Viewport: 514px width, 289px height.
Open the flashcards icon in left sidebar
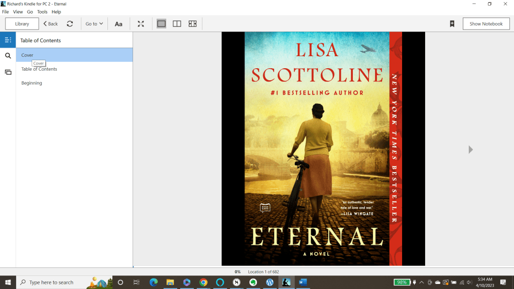coord(8,72)
